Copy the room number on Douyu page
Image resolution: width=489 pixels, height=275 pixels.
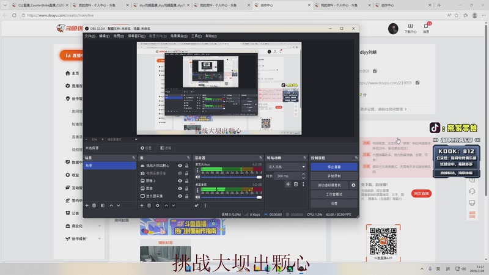click(375, 71)
